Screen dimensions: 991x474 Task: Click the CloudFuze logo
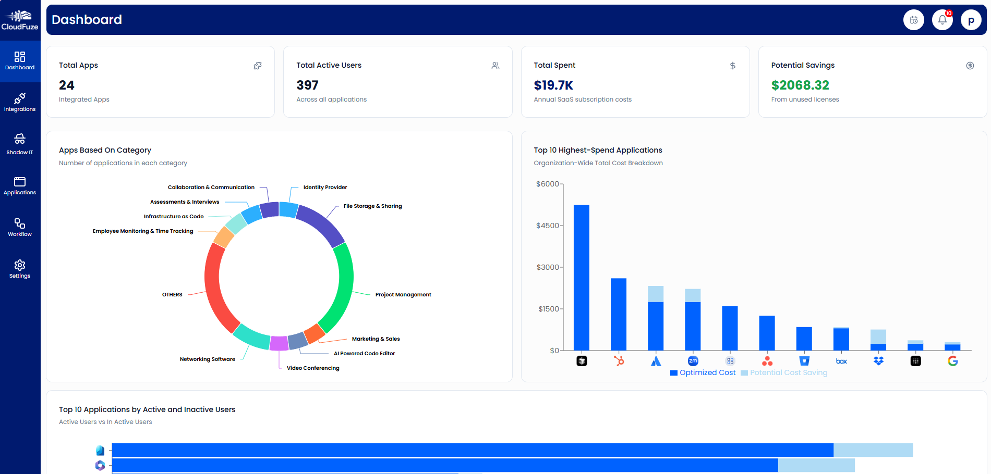[20, 19]
